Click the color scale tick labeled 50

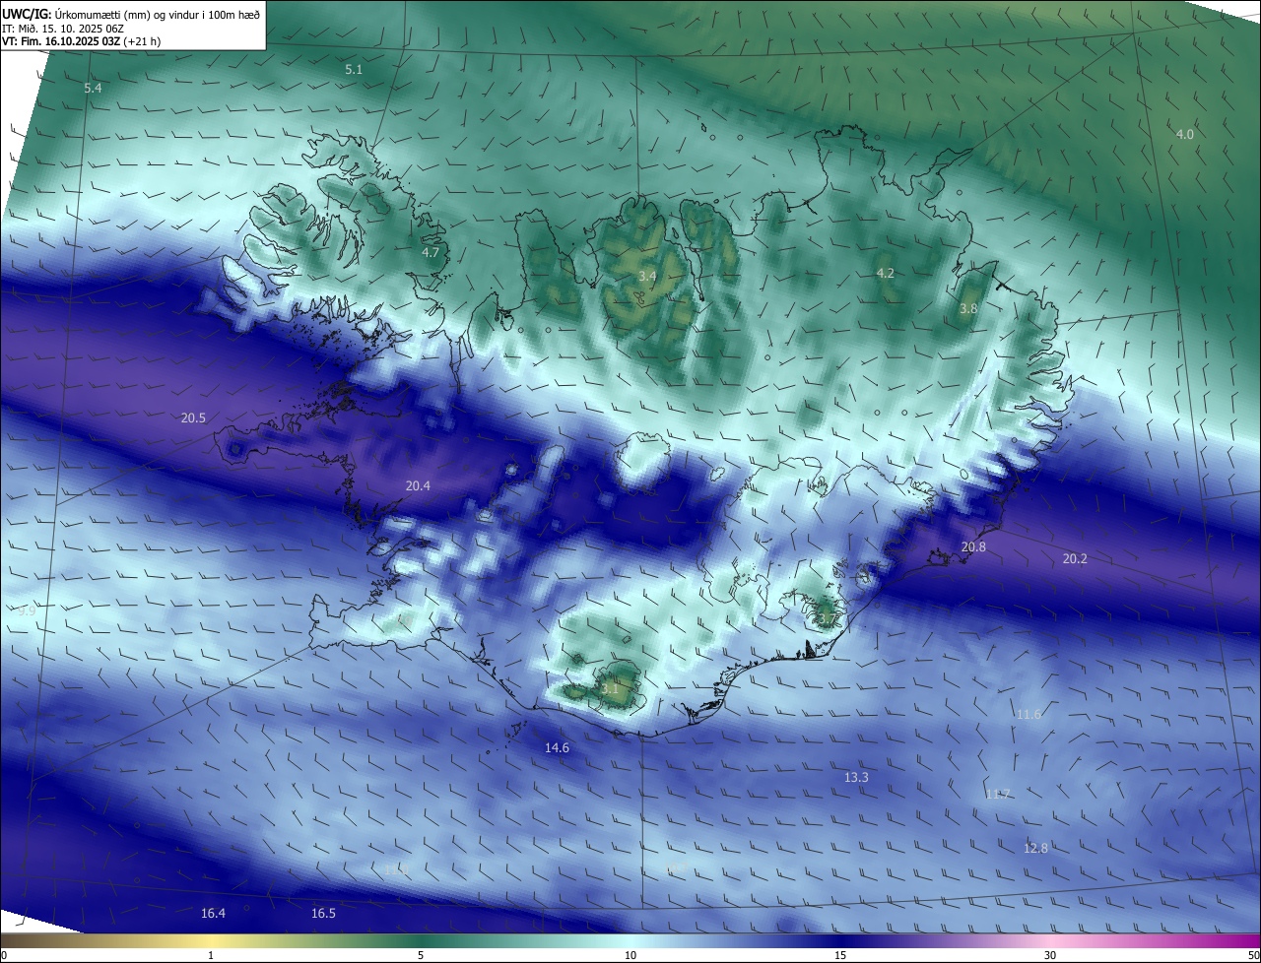click(1253, 955)
